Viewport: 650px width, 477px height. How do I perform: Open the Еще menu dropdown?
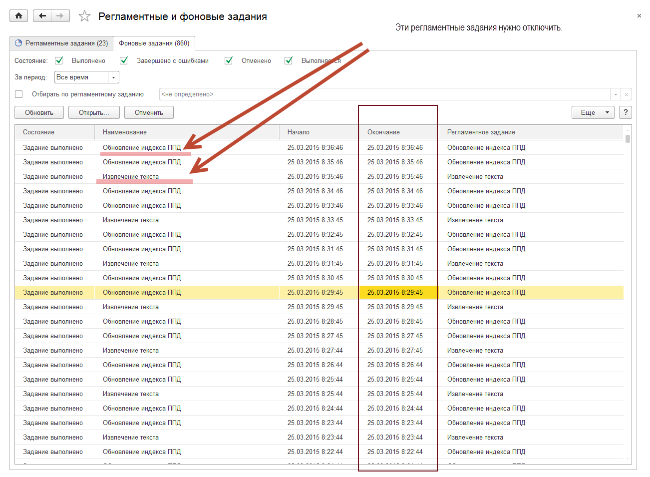[593, 112]
